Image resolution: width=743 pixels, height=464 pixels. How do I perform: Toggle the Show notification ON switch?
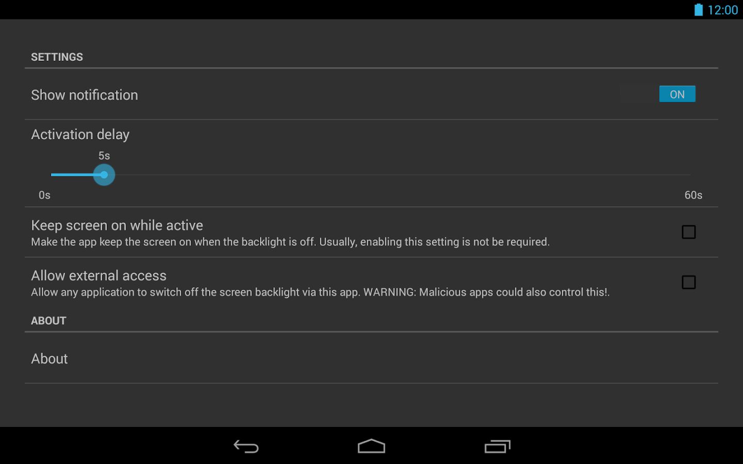658,94
